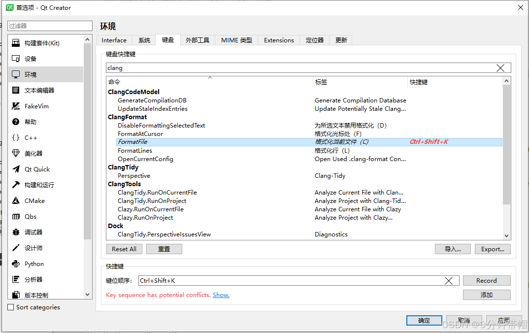Open the 设计师 pencil icon
Image resolution: width=529 pixels, height=333 pixels.
16,248
